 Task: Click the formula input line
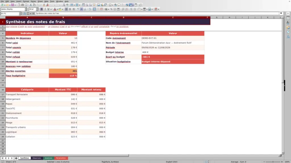tap(157, 14)
